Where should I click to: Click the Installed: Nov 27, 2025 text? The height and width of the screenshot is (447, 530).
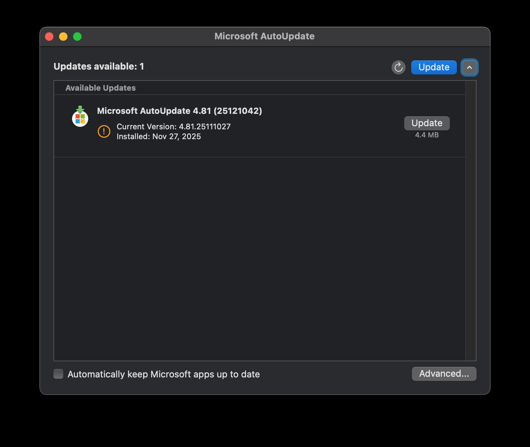click(159, 136)
